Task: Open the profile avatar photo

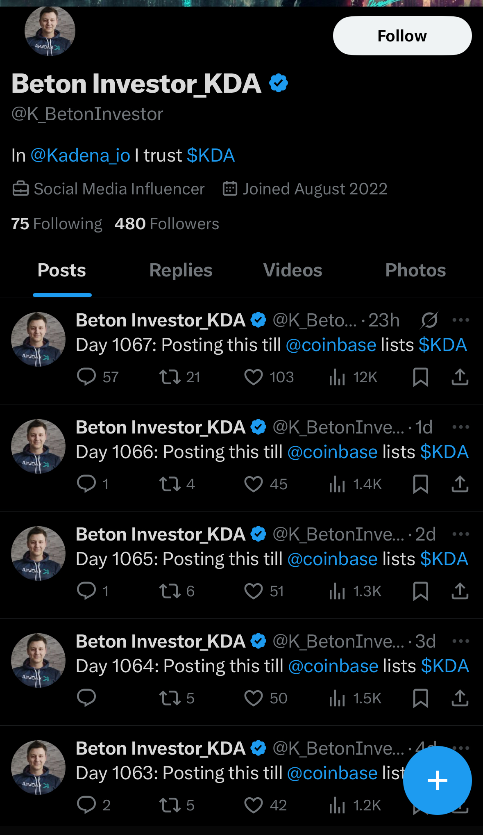Action: tap(50, 32)
